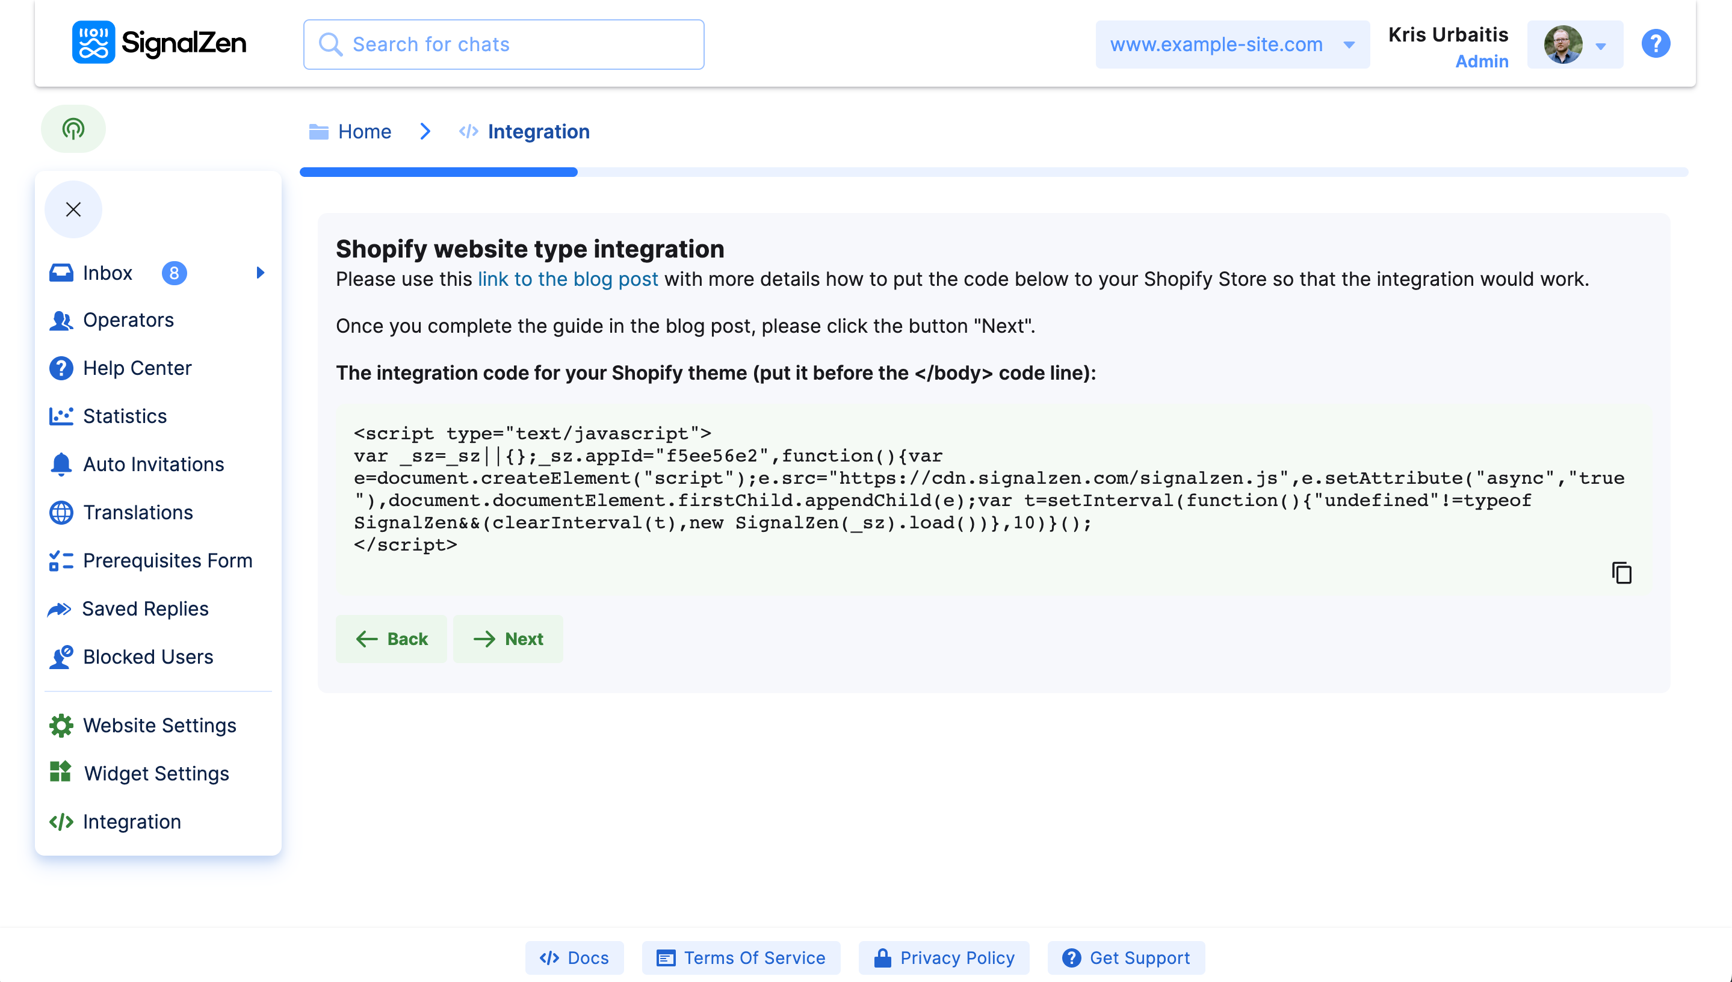Open the www.example-site.com website dropdown
The height and width of the screenshot is (982, 1732).
click(1231, 45)
